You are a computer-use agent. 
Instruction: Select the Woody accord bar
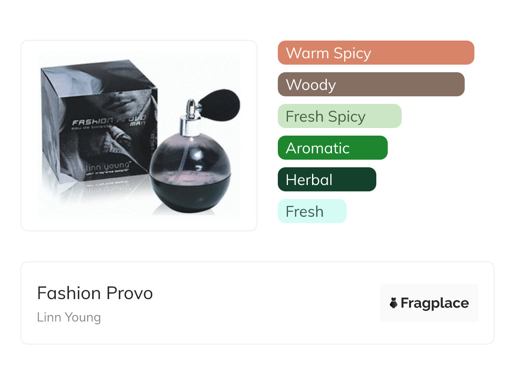(x=371, y=84)
